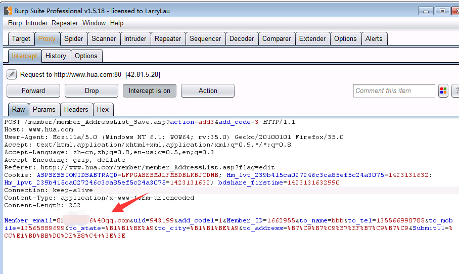Click the User-Agent header line

tap(174, 138)
